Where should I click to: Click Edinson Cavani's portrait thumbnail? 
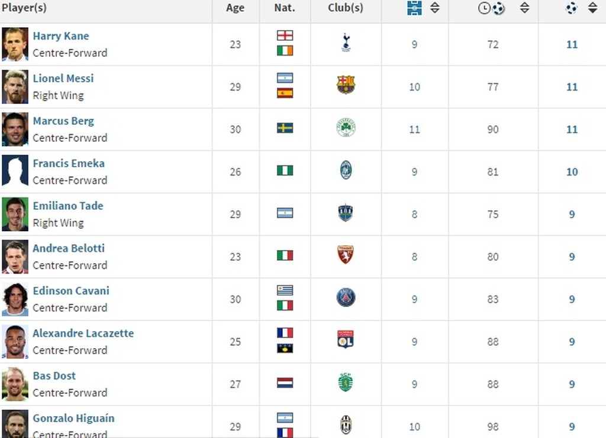coord(15,299)
